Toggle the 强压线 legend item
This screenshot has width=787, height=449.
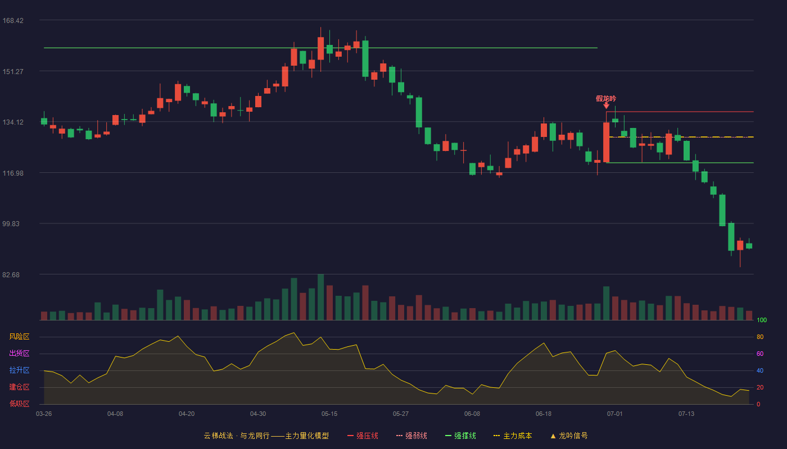[363, 436]
